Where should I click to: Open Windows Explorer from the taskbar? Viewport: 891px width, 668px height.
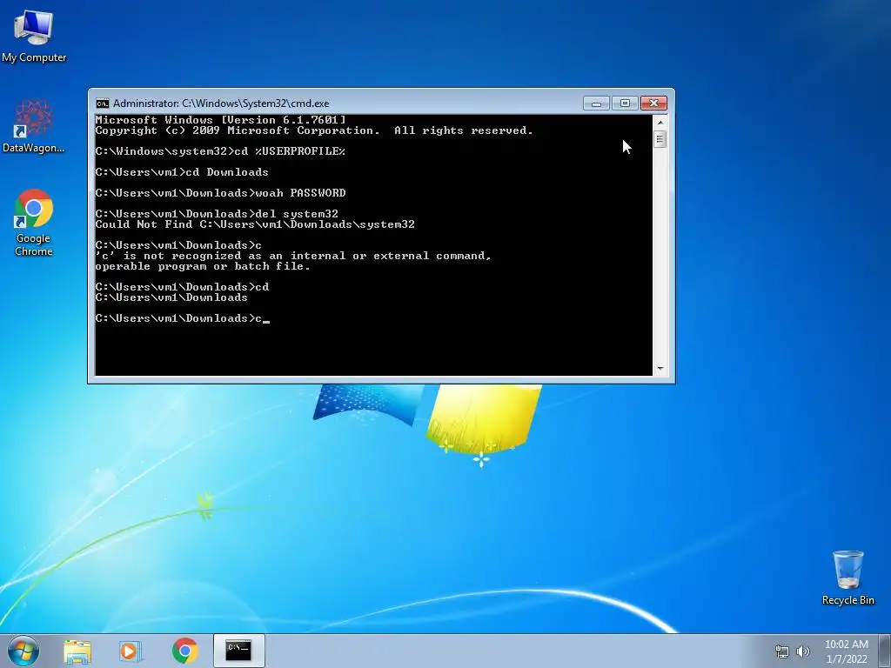[x=77, y=651]
